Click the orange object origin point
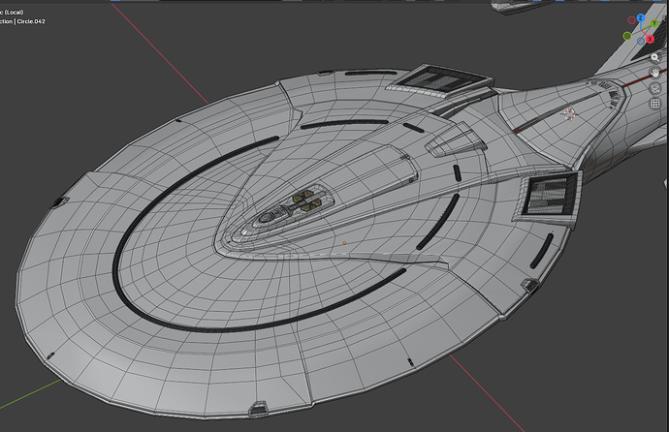The width and height of the screenshot is (669, 432). (345, 243)
